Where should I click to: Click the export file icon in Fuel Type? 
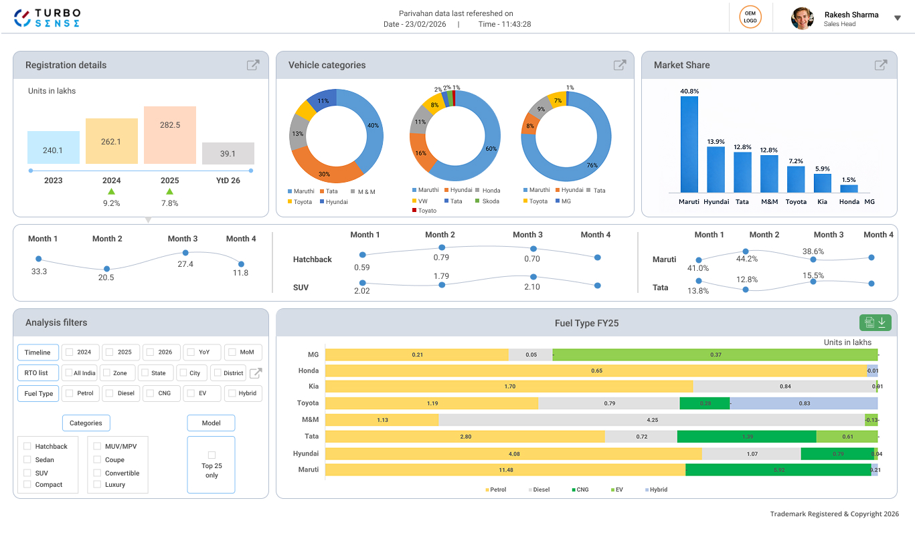(869, 322)
